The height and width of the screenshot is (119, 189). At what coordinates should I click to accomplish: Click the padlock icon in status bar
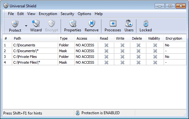pyautogui.click(x=78, y=113)
